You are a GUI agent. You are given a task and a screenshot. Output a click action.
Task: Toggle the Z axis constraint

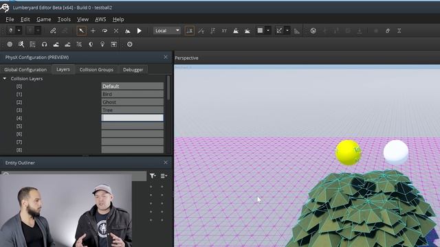tap(212, 31)
